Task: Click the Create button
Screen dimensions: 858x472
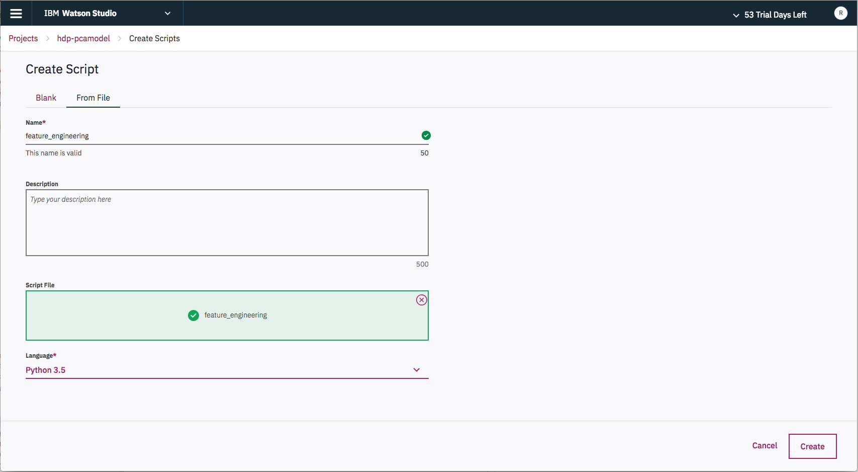Action: pos(812,446)
